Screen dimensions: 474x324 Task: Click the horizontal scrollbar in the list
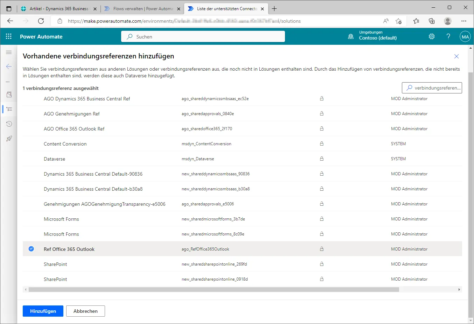tap(214, 290)
